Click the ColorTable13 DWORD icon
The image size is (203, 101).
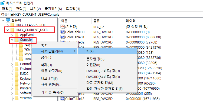(63, 99)
